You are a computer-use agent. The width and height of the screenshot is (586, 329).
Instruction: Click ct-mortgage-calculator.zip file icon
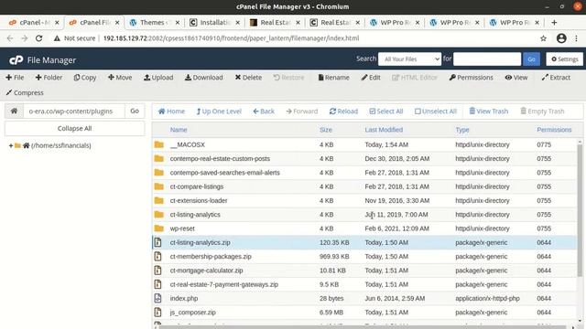[158, 271]
